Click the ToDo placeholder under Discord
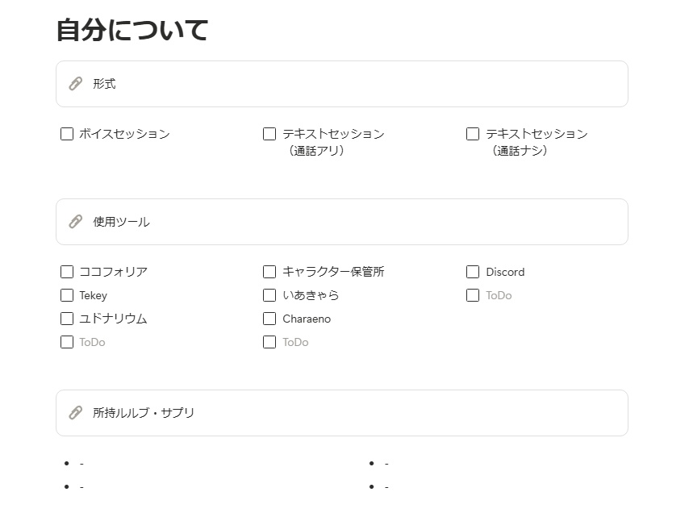The image size is (689, 517). point(499,295)
